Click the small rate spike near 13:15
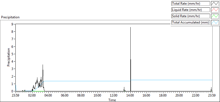The height and width of the screenshot is (102, 220). pos(124,89)
